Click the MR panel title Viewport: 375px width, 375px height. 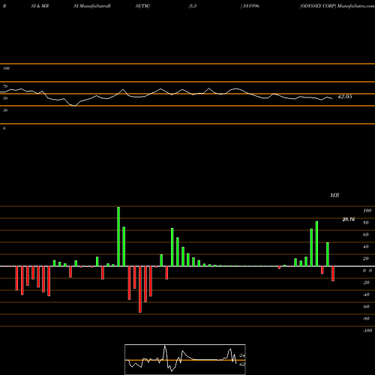334,195
